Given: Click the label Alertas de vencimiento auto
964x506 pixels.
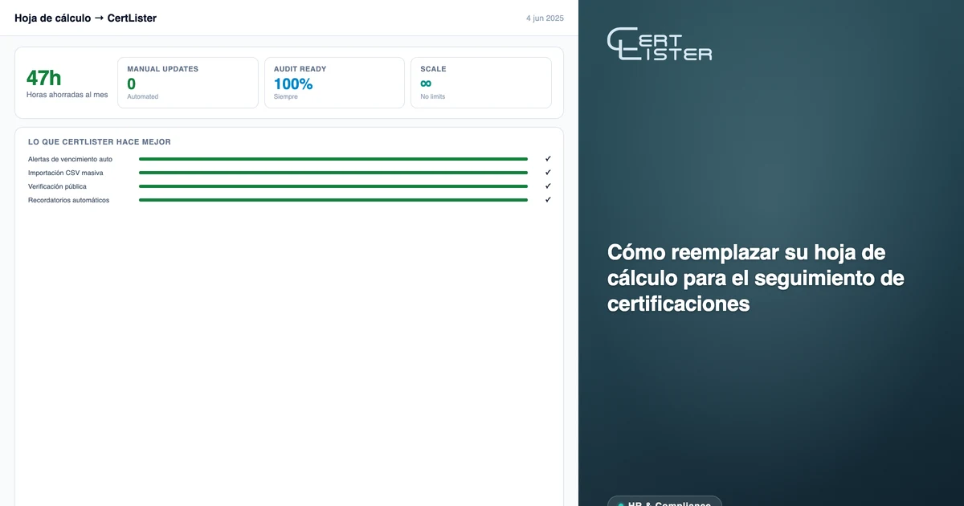Looking at the screenshot, I should pos(70,159).
